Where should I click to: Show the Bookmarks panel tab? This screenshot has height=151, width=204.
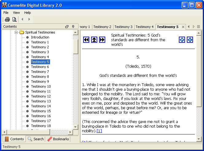point(58,139)
